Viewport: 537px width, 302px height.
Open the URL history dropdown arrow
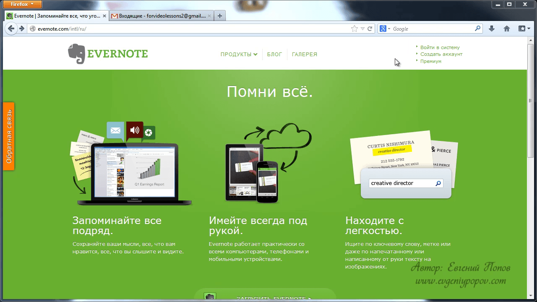(362, 29)
